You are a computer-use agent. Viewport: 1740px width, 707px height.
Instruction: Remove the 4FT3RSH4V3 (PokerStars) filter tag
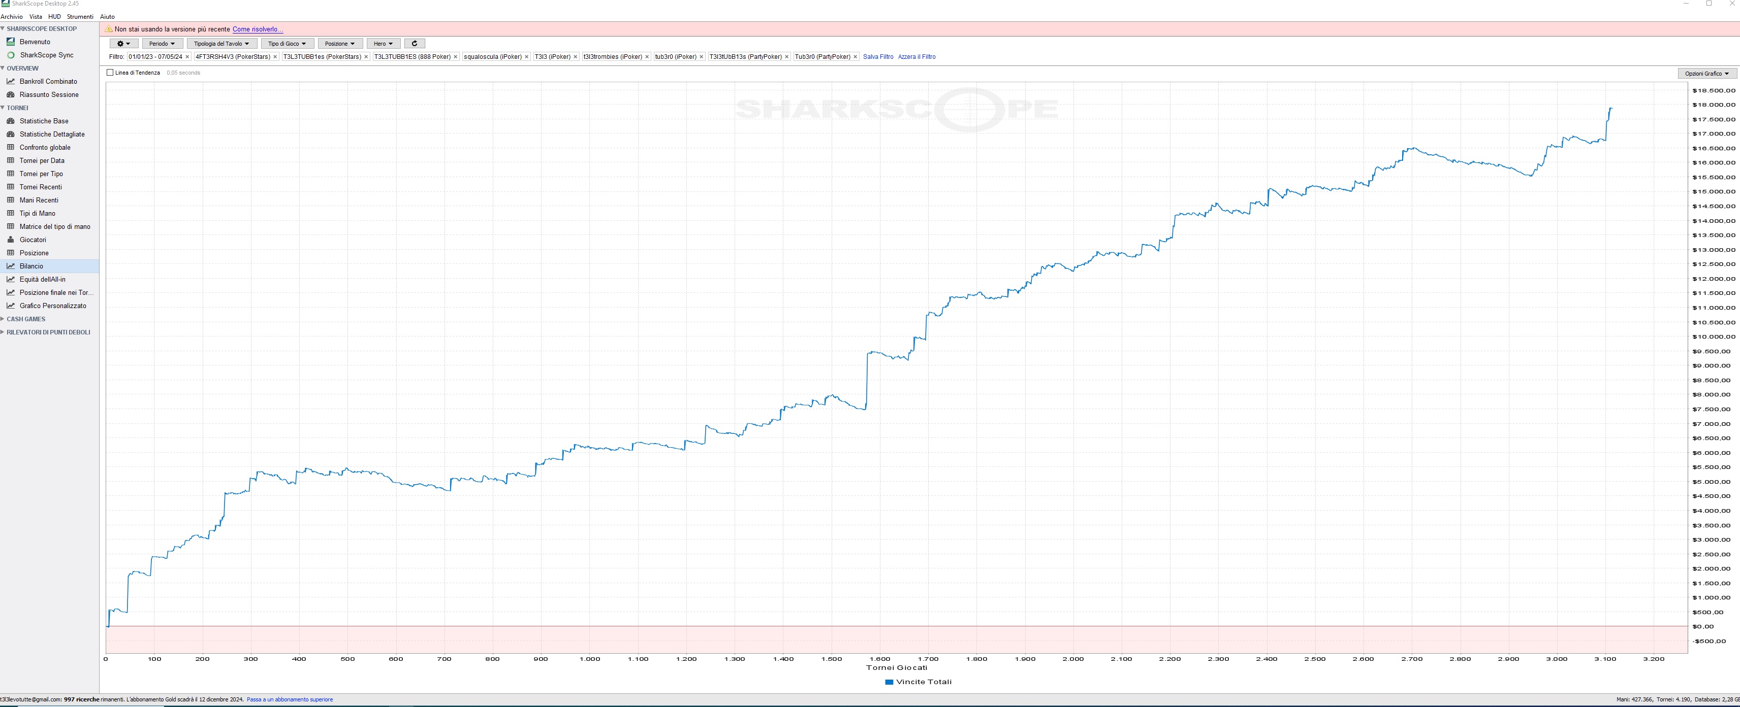275,57
